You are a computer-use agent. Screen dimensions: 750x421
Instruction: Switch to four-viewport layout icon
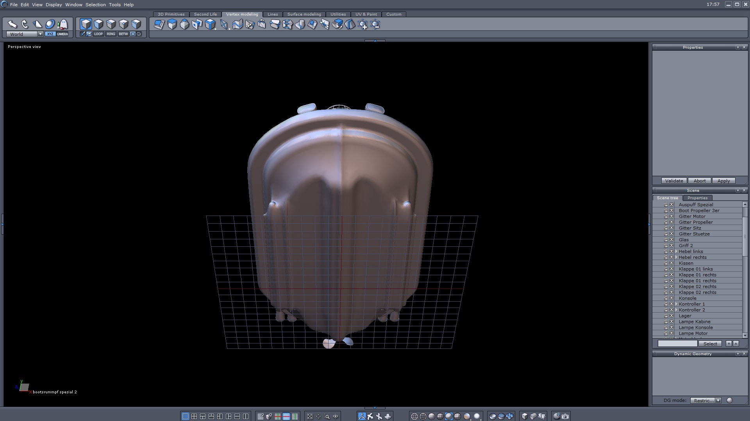(x=194, y=416)
